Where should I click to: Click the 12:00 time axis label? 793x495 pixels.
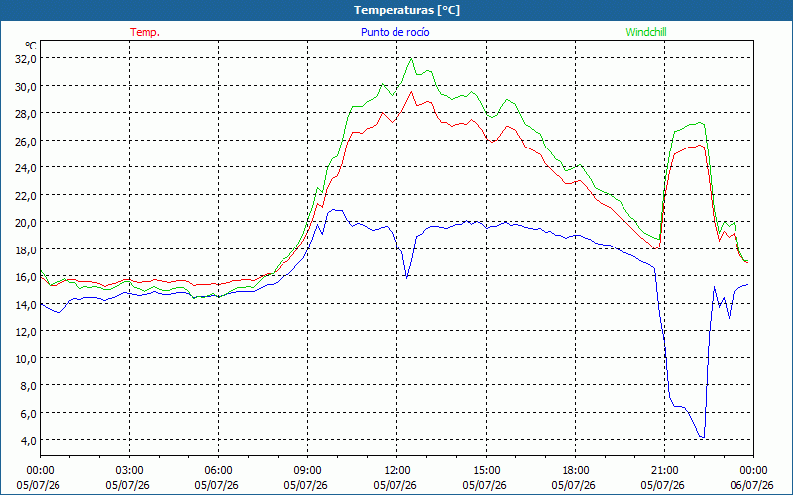(x=397, y=471)
